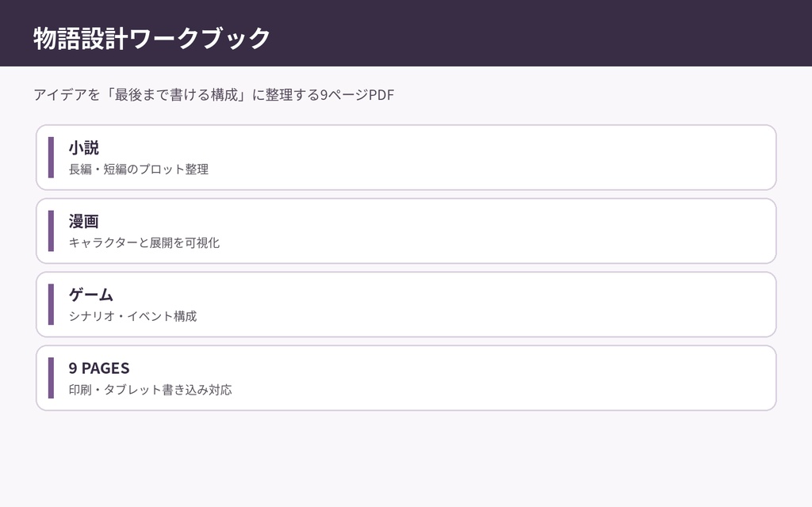The width and height of the screenshot is (812, 507).
Task: Click the dark purple header banner
Action: (406, 33)
